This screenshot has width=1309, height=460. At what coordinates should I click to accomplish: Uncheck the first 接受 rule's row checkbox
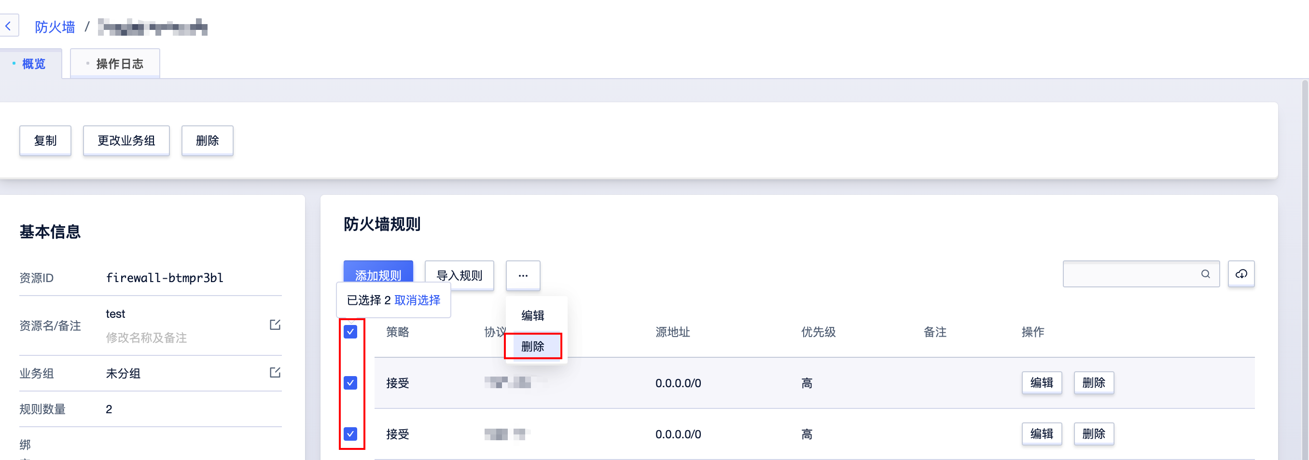tap(350, 383)
